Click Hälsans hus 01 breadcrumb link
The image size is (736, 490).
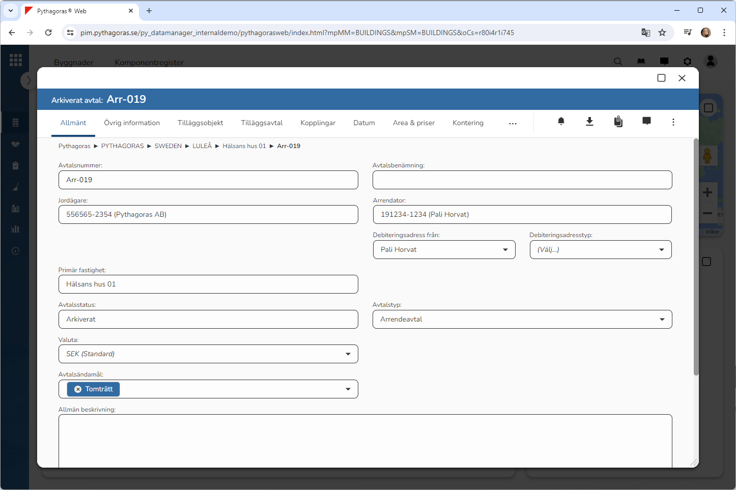click(x=244, y=146)
